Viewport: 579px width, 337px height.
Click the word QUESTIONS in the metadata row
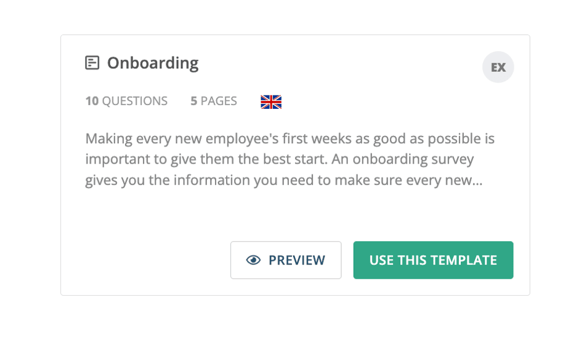click(135, 101)
